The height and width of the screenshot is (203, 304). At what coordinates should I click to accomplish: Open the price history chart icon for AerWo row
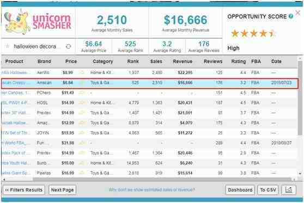click(82, 72)
